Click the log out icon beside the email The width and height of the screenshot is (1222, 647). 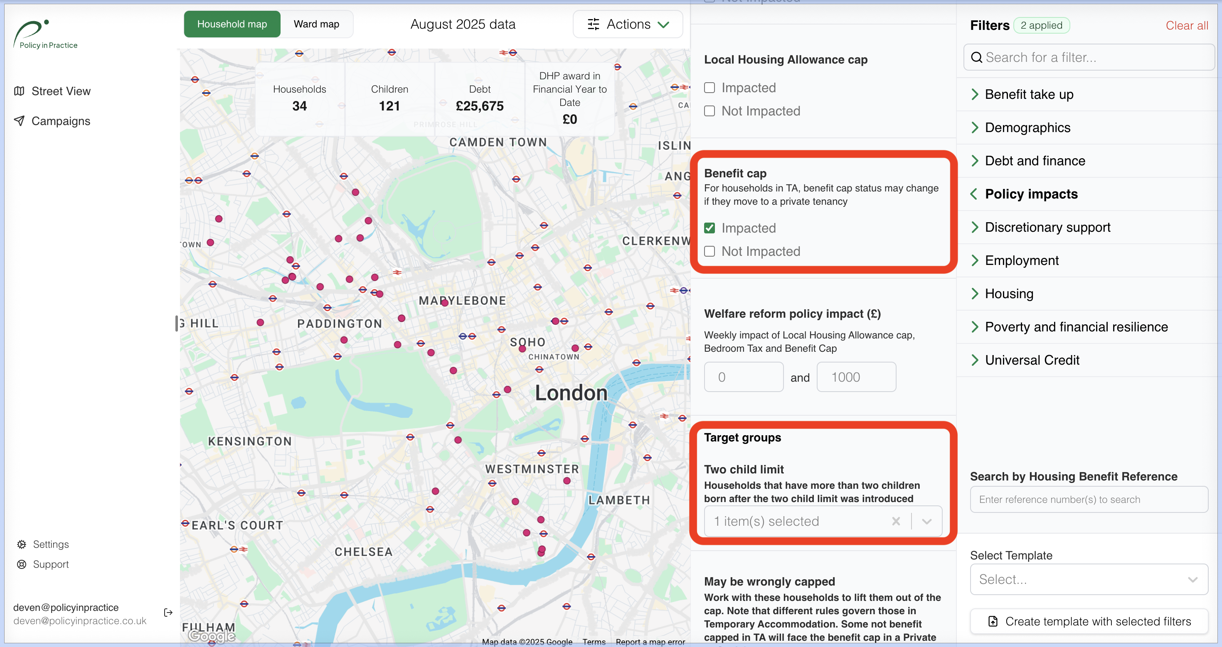(x=168, y=613)
